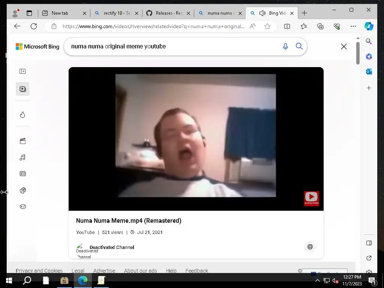384x288 pixels.
Task: Submit Bing search magnifier button
Action: pos(299,46)
